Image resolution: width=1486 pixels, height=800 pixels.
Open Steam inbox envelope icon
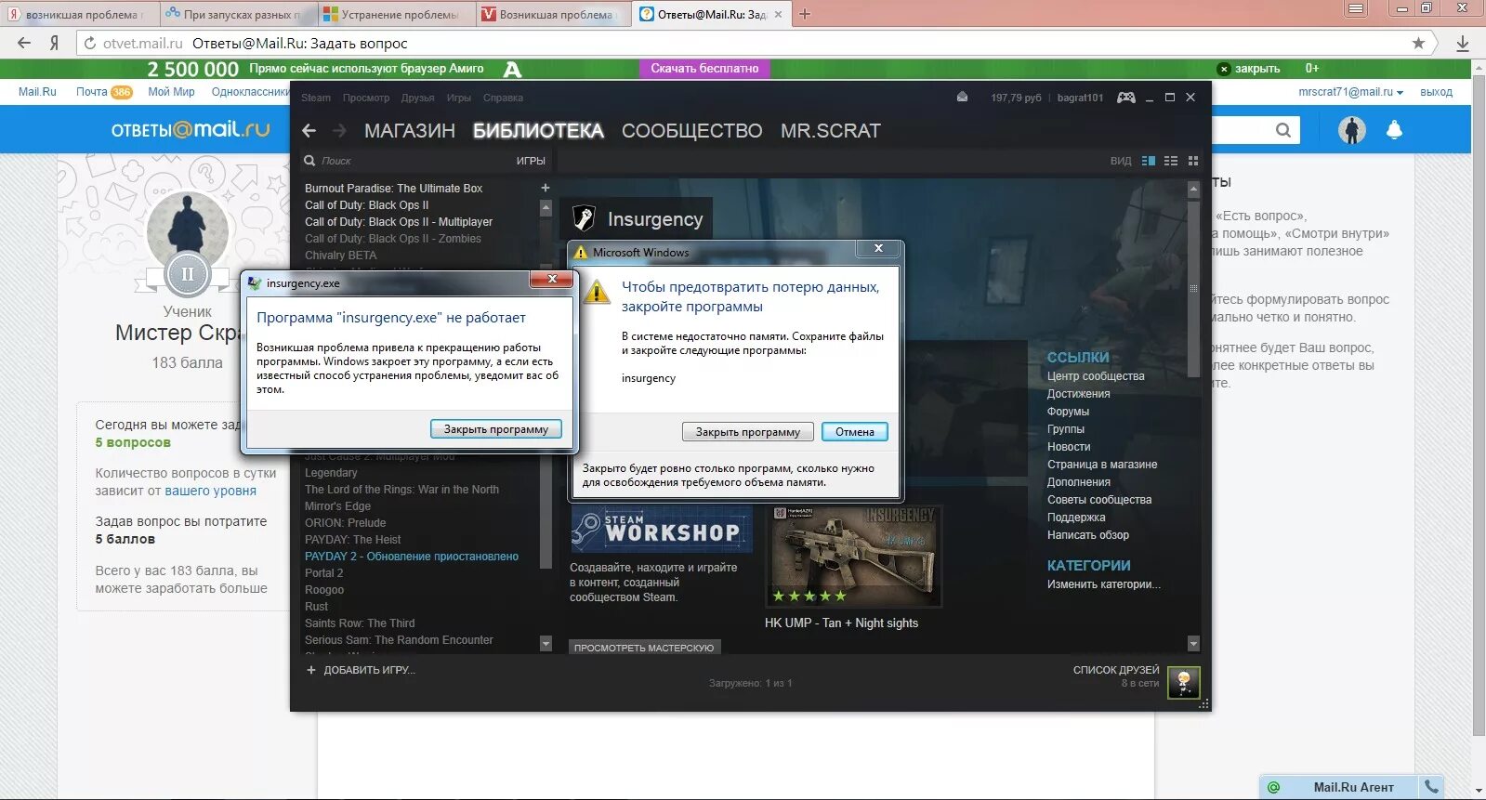[962, 98]
